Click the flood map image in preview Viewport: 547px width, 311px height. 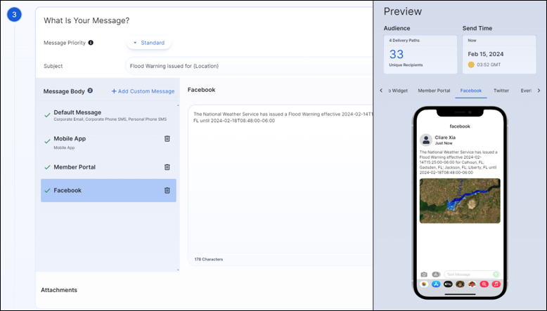coord(459,201)
